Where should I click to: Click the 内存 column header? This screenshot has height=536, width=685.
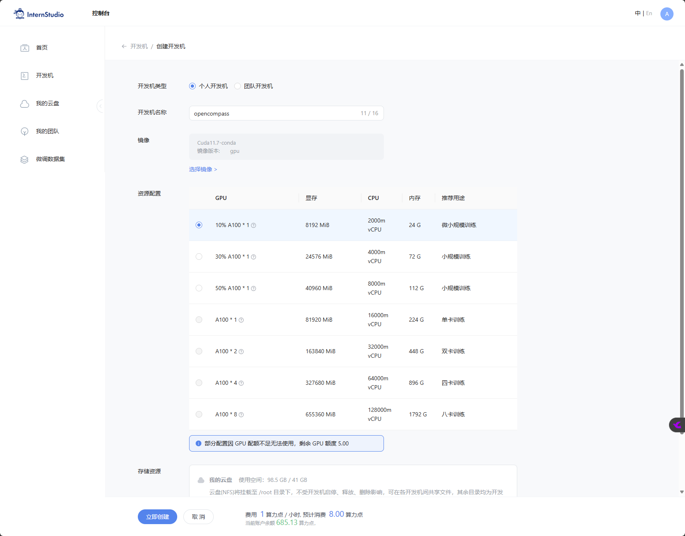(415, 198)
